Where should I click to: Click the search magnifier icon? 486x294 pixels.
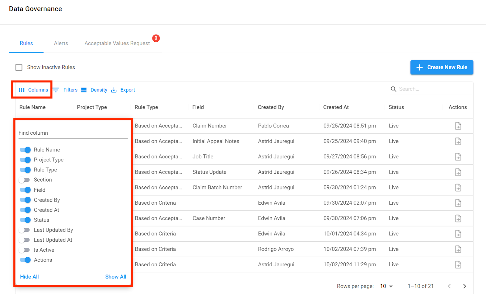pyautogui.click(x=393, y=89)
